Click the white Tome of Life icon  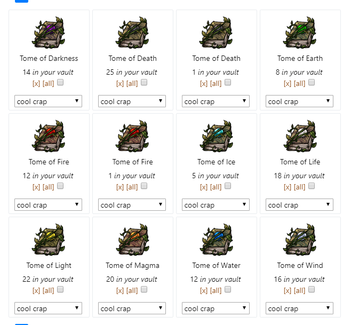(x=300, y=136)
